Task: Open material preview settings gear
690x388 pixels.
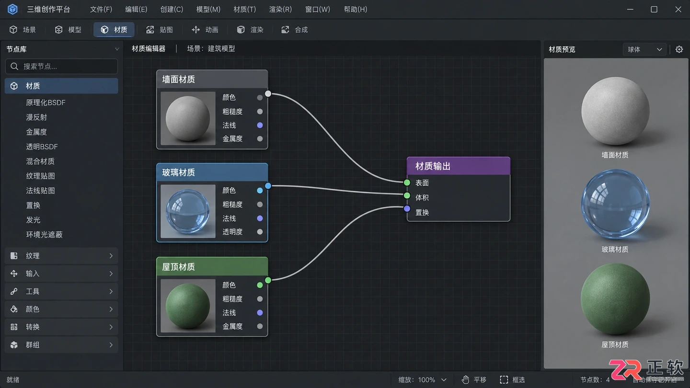Action: tap(679, 49)
